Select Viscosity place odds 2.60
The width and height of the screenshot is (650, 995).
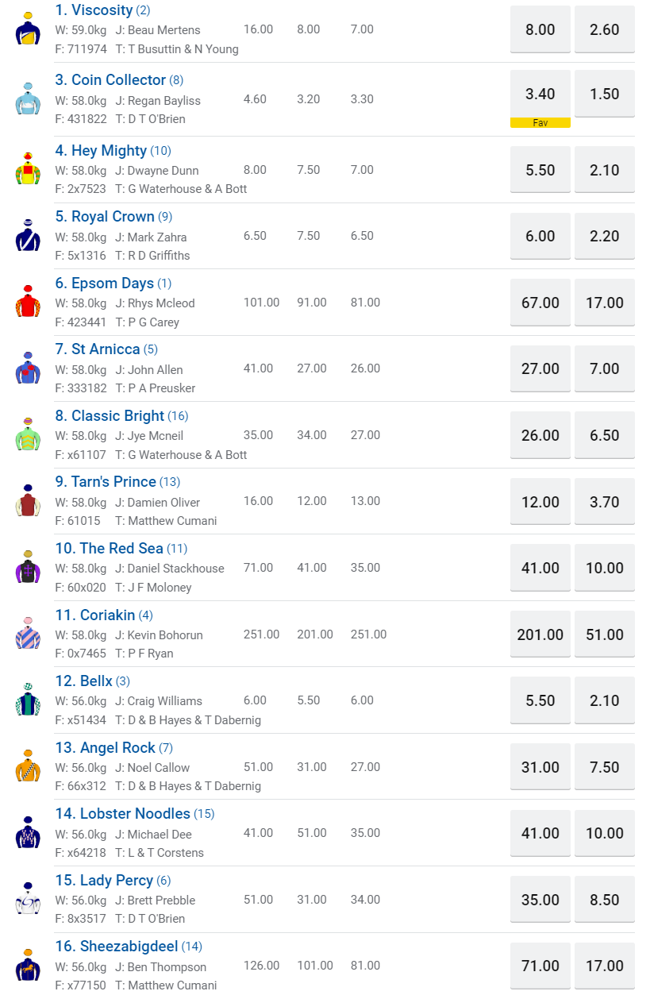click(605, 29)
